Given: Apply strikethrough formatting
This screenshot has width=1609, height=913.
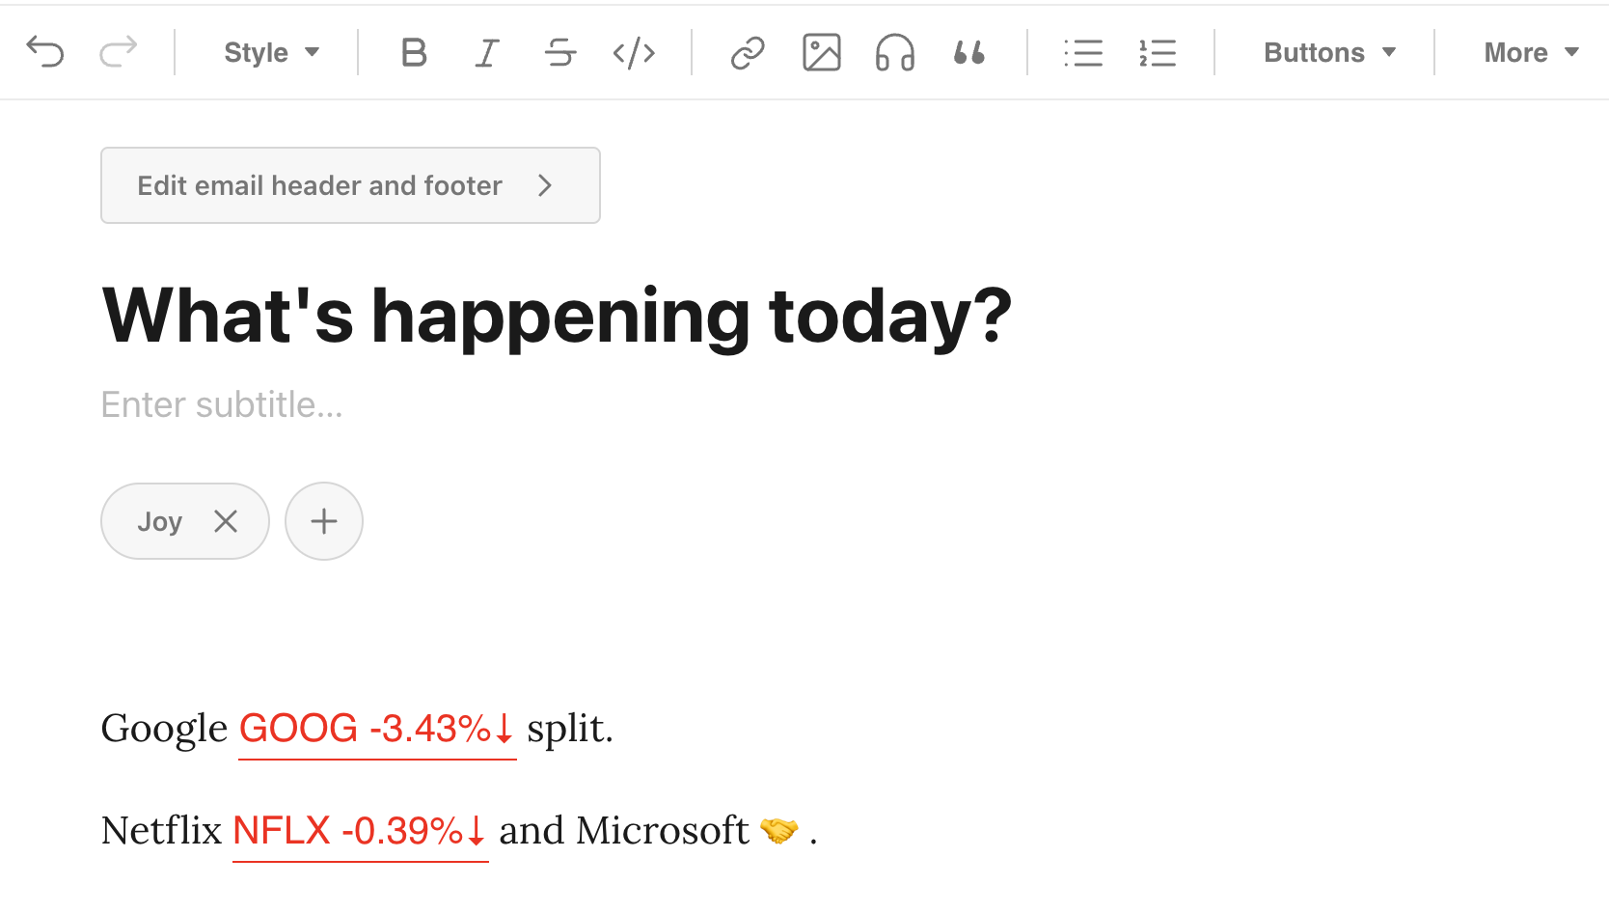Looking at the screenshot, I should 560,52.
